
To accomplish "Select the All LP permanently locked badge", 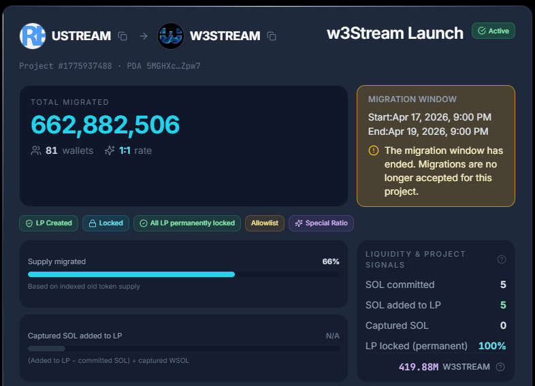I will tap(187, 223).
